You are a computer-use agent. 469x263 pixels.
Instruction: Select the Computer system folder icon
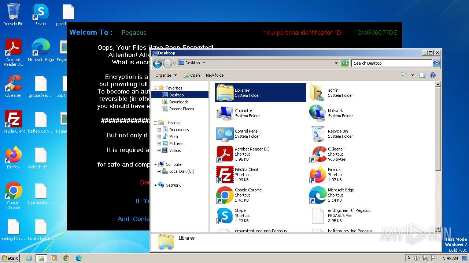click(225, 113)
